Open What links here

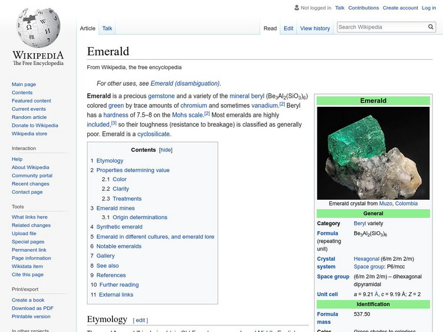coord(29,217)
